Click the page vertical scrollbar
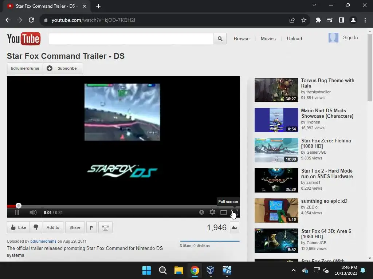 tap(370, 68)
